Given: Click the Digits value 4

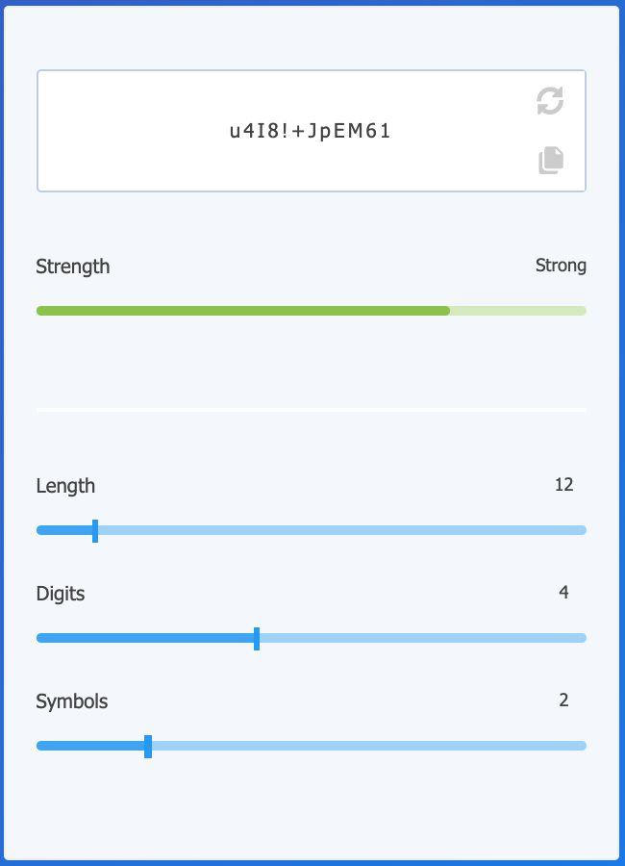Looking at the screenshot, I should coord(563,593).
